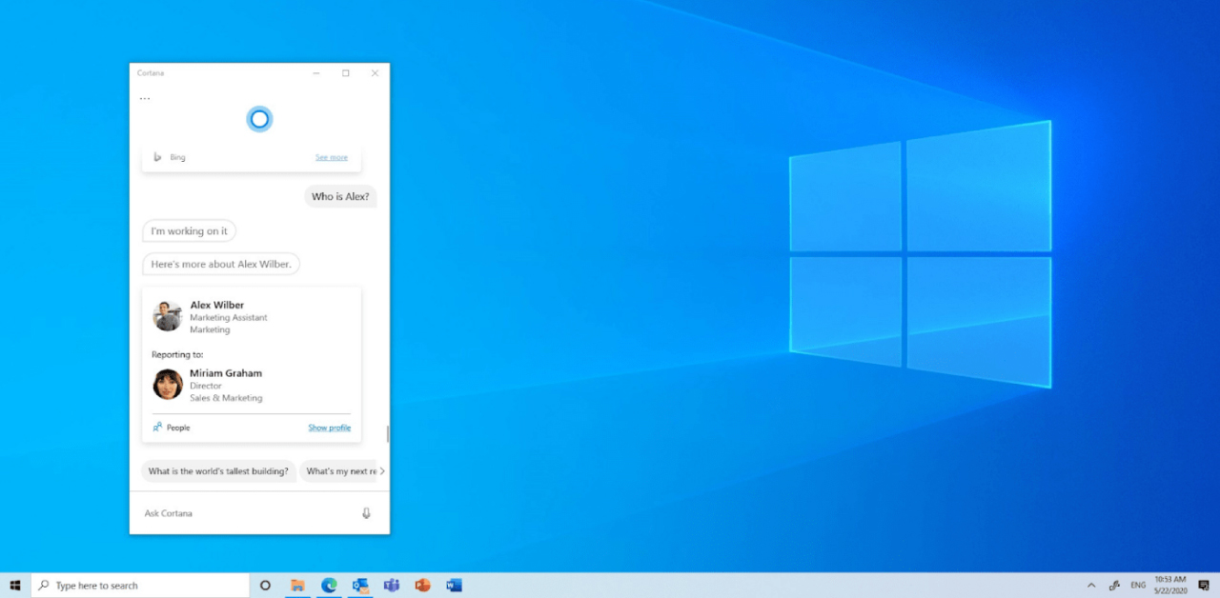Click the Cortana circle on the taskbar

coord(265,586)
